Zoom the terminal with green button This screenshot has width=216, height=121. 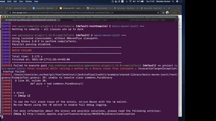(8, 17)
